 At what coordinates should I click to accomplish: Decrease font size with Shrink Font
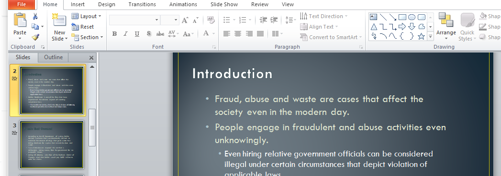[195, 20]
